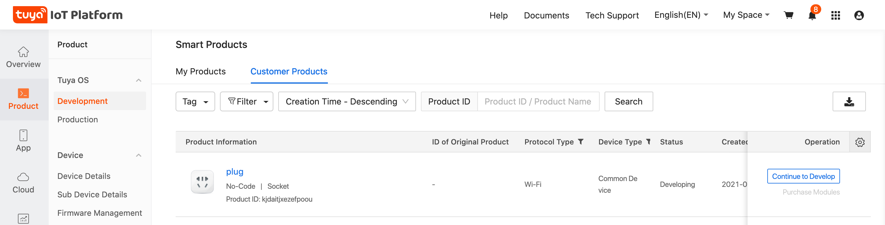Open the apps grid menu
This screenshot has height=225, width=885.
coord(835,15)
